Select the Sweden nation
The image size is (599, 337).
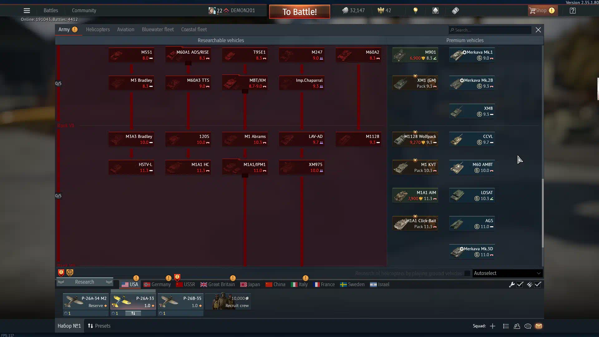[x=352, y=285]
